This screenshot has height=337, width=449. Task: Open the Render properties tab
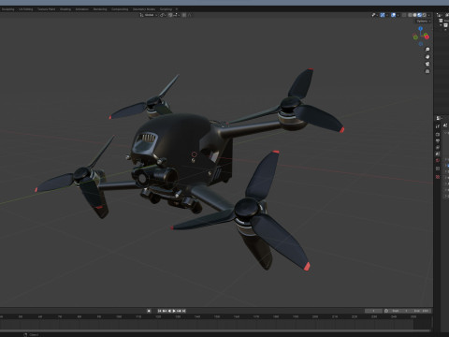click(x=438, y=134)
